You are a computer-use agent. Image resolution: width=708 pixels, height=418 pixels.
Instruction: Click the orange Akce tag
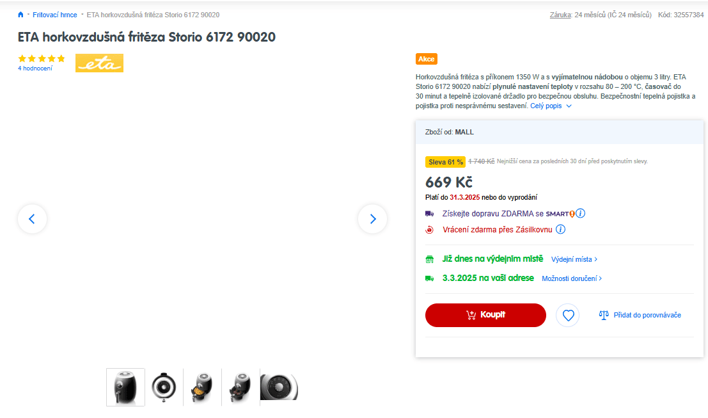pos(426,59)
